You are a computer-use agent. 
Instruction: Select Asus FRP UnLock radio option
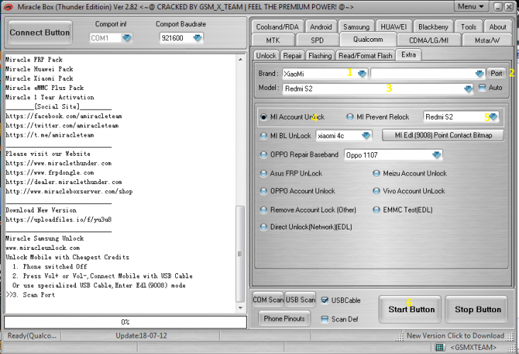coord(264,173)
